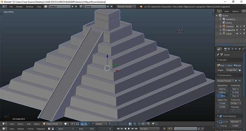Open the Blender Render engine dropdown
This screenshot has height=131, width=246.
pos(126,6)
